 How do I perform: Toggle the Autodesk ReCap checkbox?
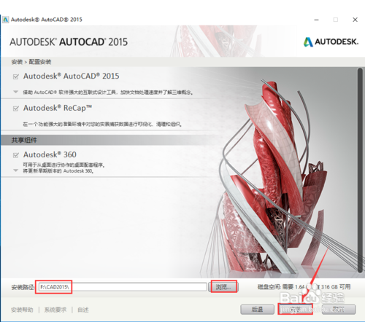(x=16, y=109)
